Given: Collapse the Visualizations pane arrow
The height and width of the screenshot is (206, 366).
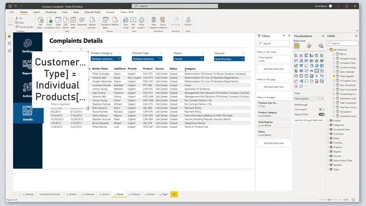Looking at the screenshot, I should click(x=323, y=36).
